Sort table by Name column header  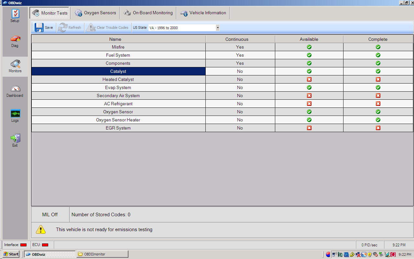pyautogui.click(x=115, y=39)
